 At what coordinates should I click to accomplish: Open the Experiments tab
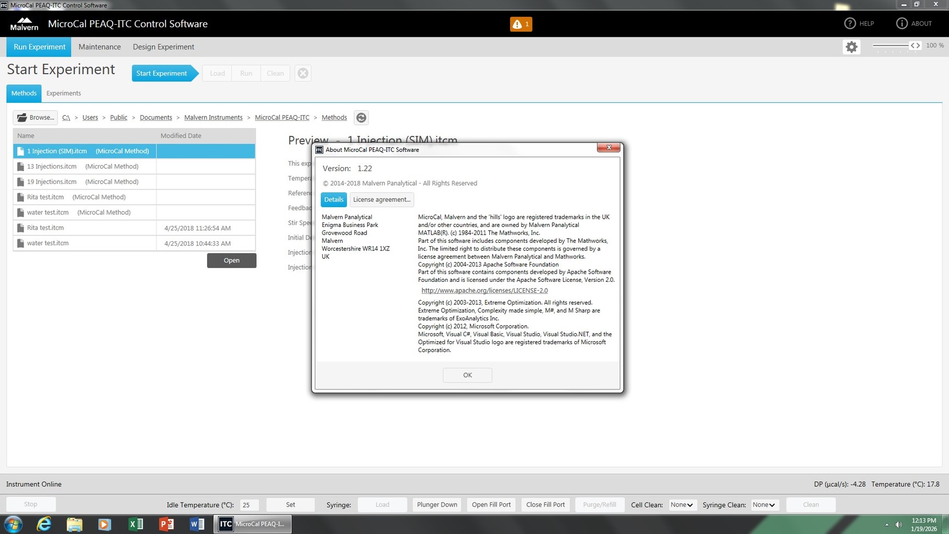tap(64, 93)
